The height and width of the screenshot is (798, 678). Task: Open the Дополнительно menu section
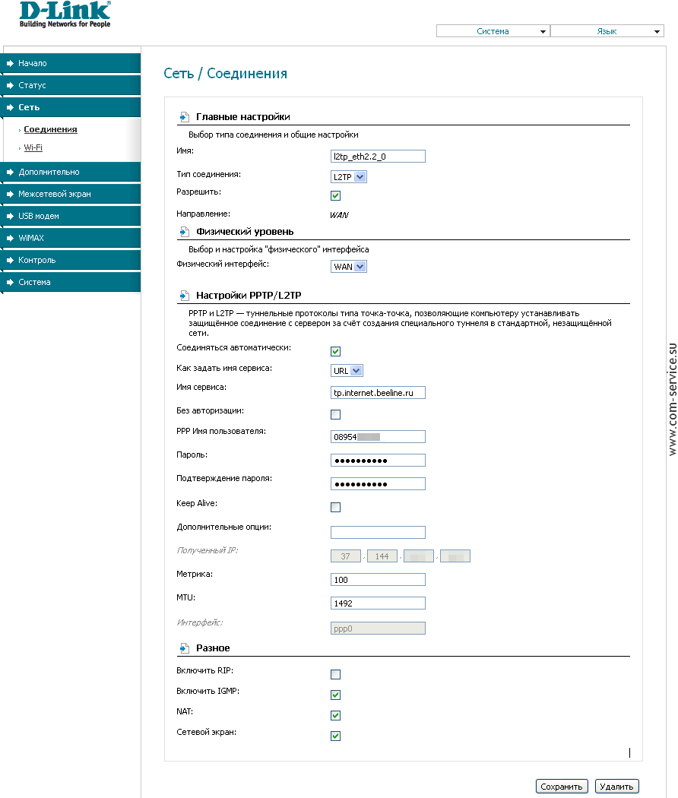[71, 172]
